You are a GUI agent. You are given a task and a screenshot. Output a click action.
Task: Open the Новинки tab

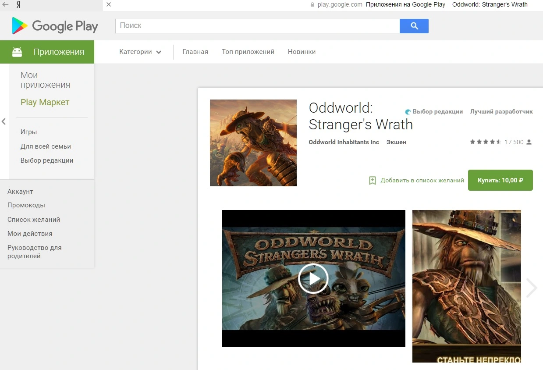pos(302,52)
